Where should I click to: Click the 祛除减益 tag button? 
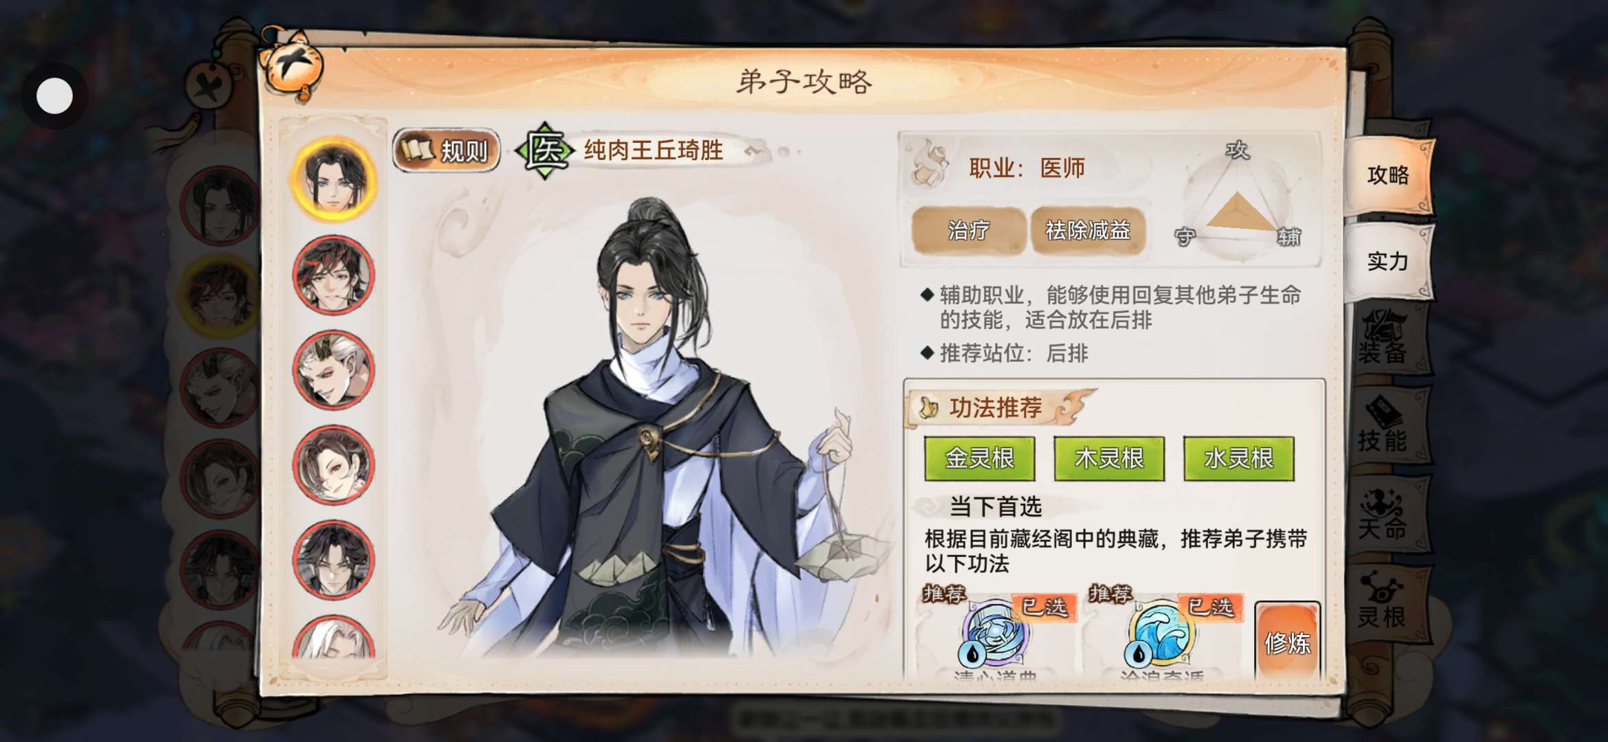tap(1088, 230)
